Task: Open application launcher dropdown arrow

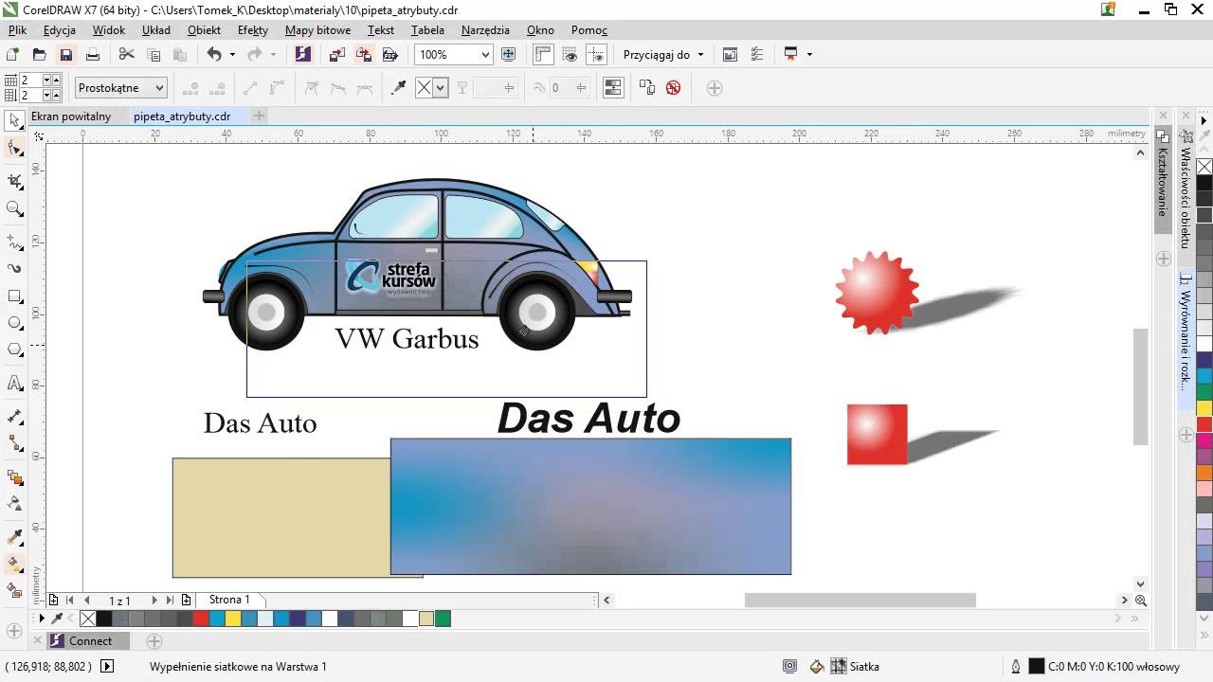Action: (809, 55)
